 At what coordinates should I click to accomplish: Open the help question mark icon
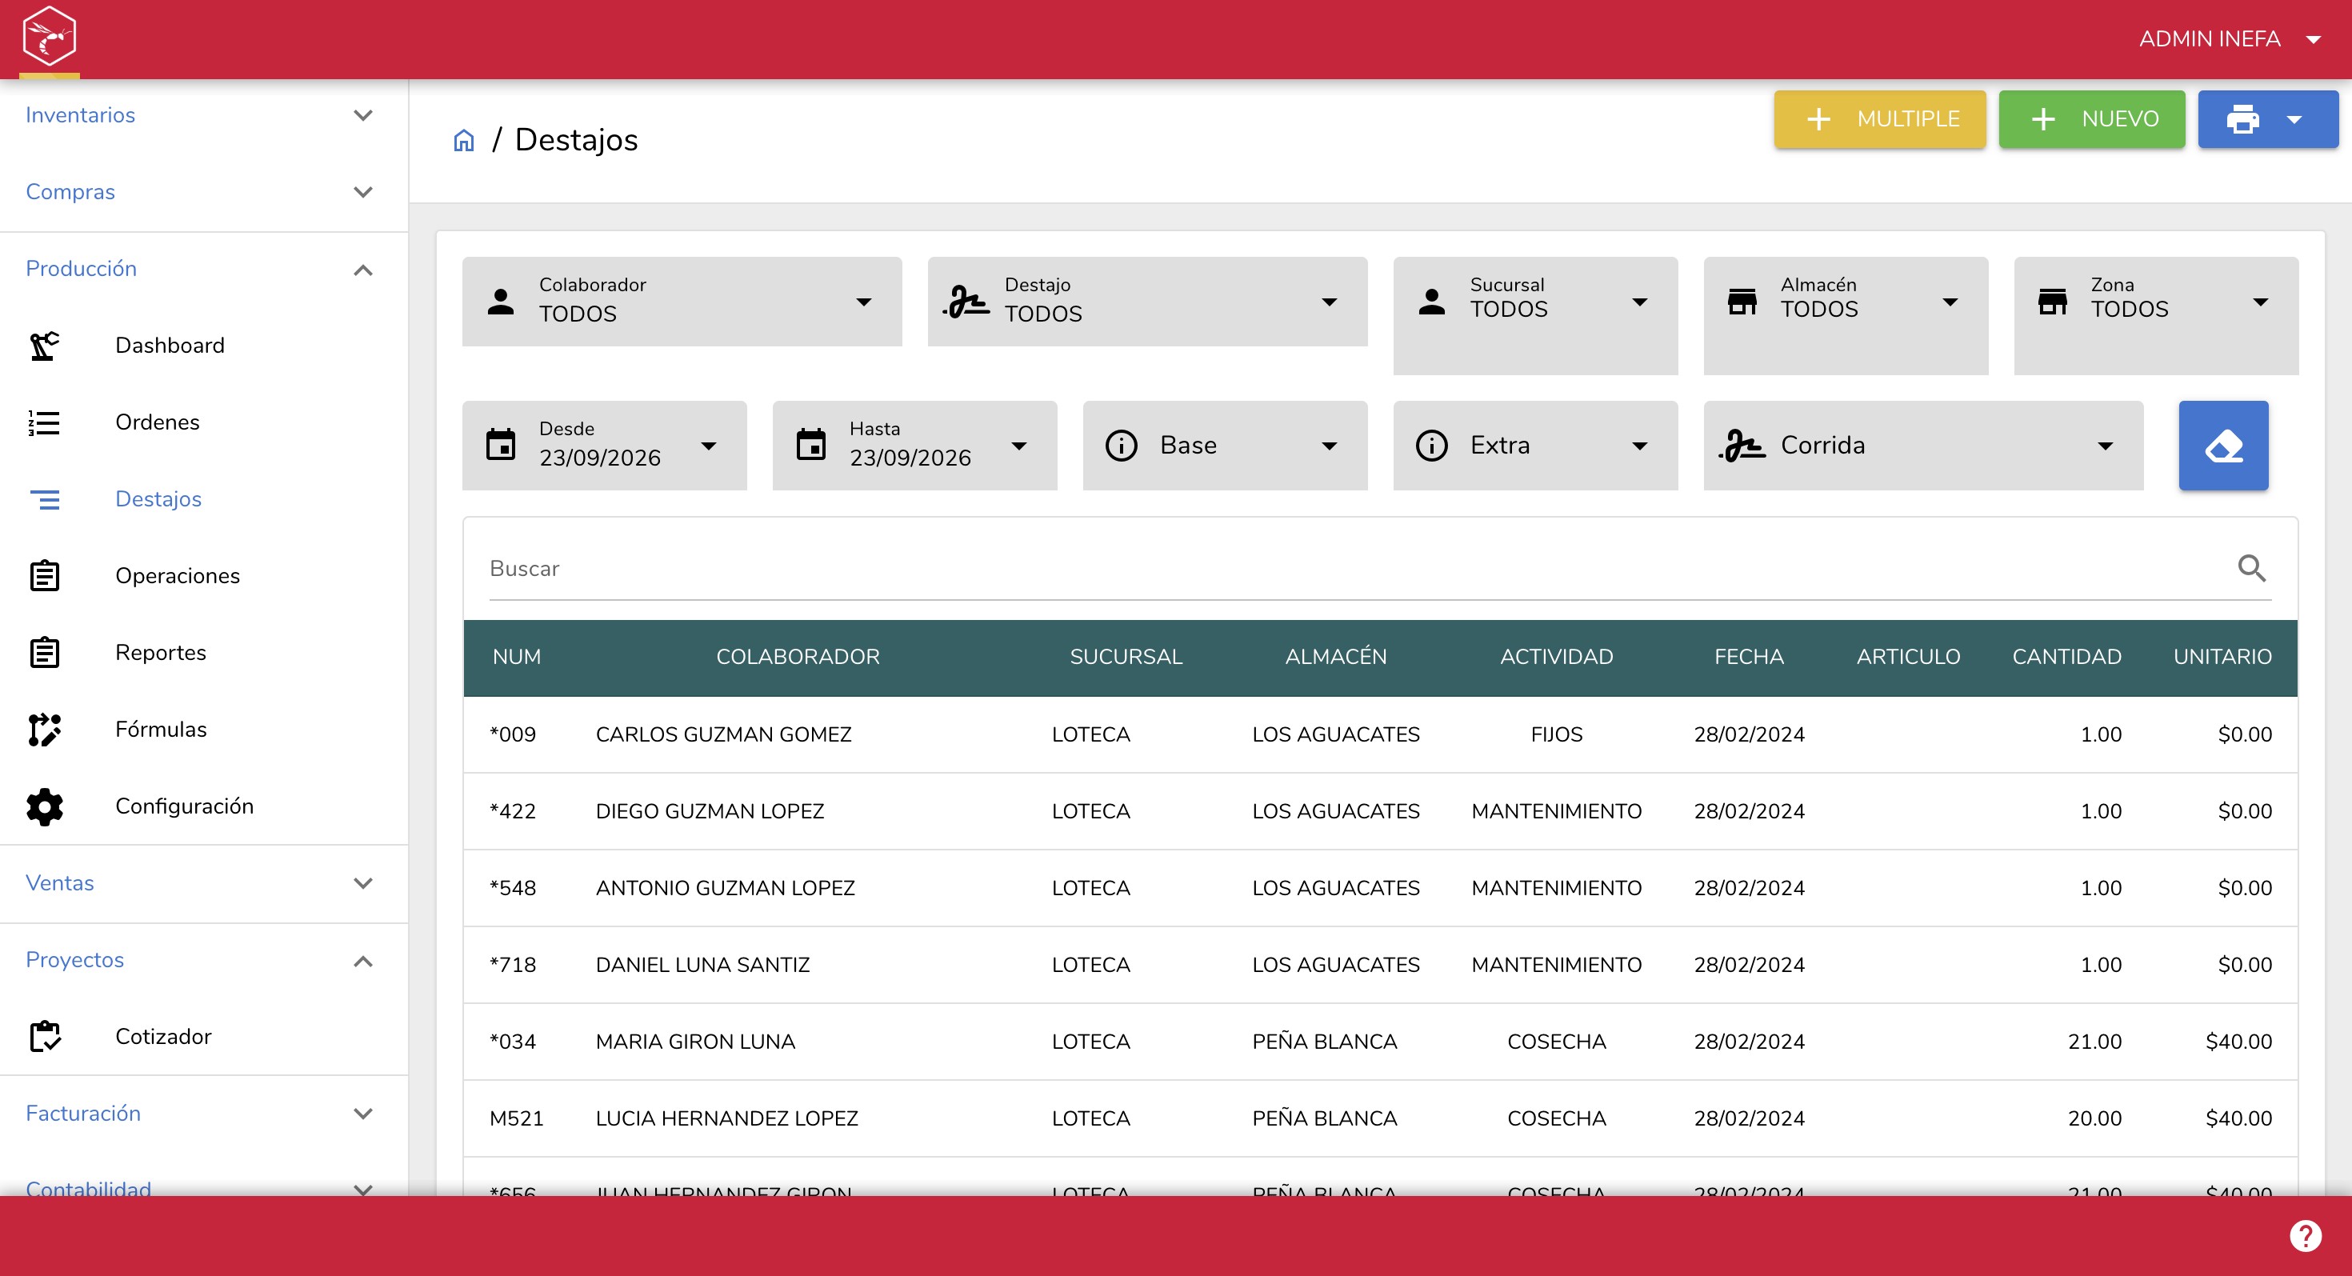2306,1236
